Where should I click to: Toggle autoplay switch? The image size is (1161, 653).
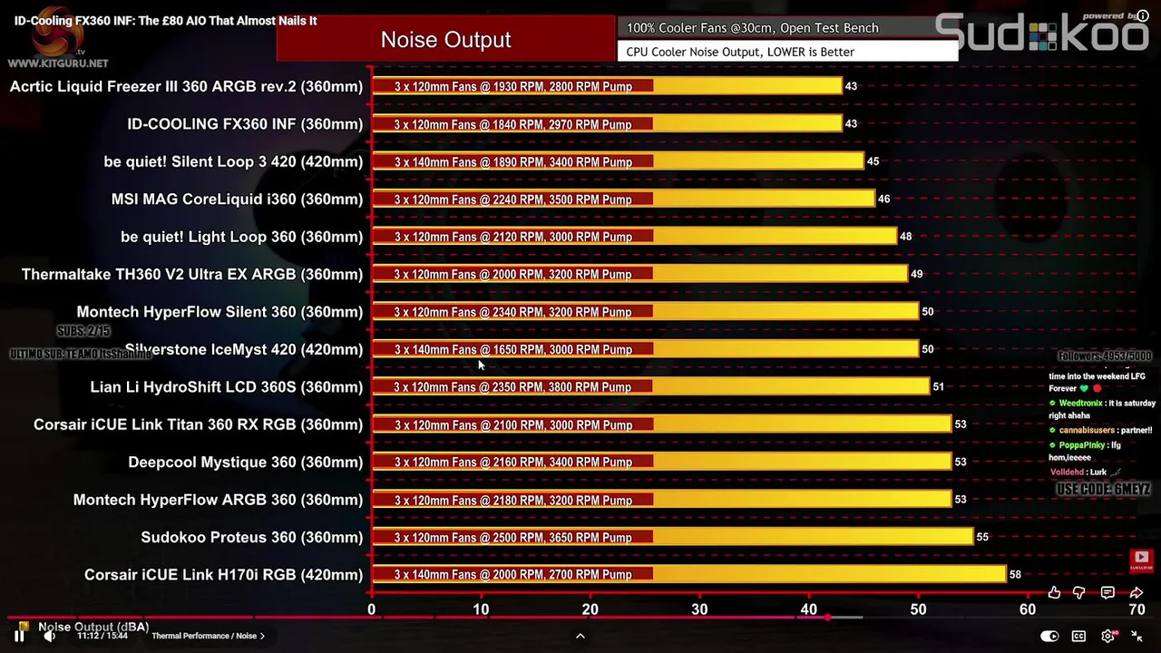coord(1049,636)
